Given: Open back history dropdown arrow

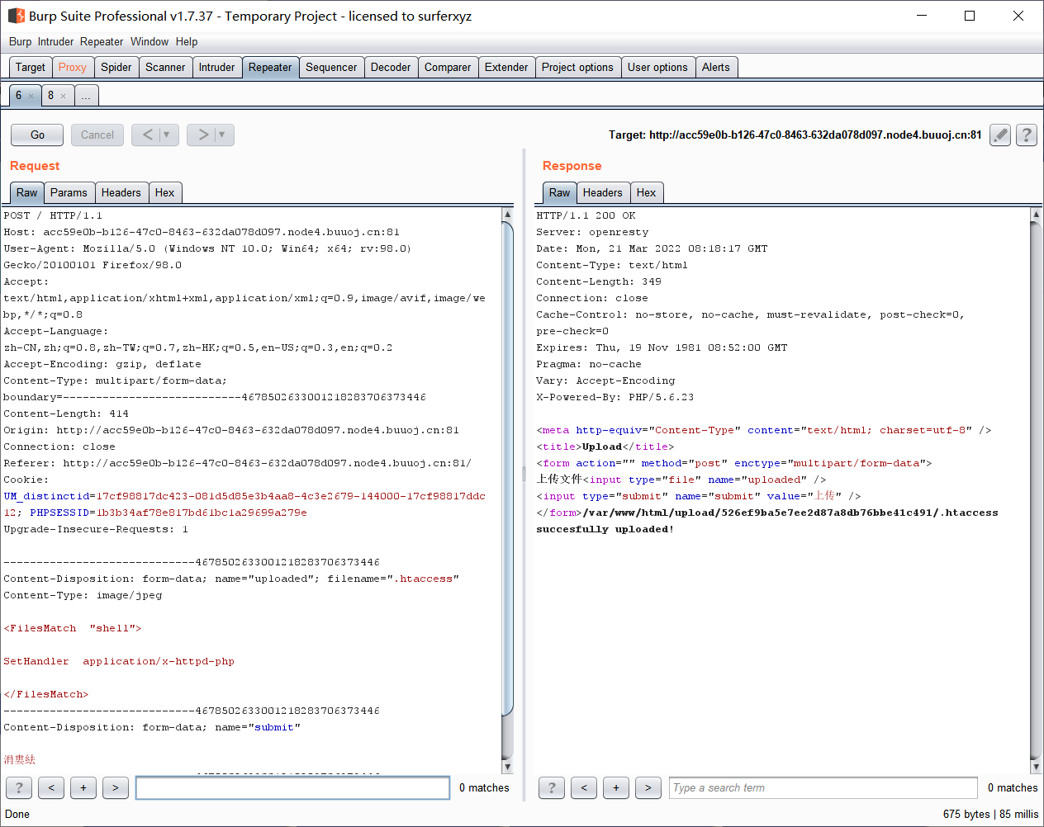Looking at the screenshot, I should tap(168, 135).
